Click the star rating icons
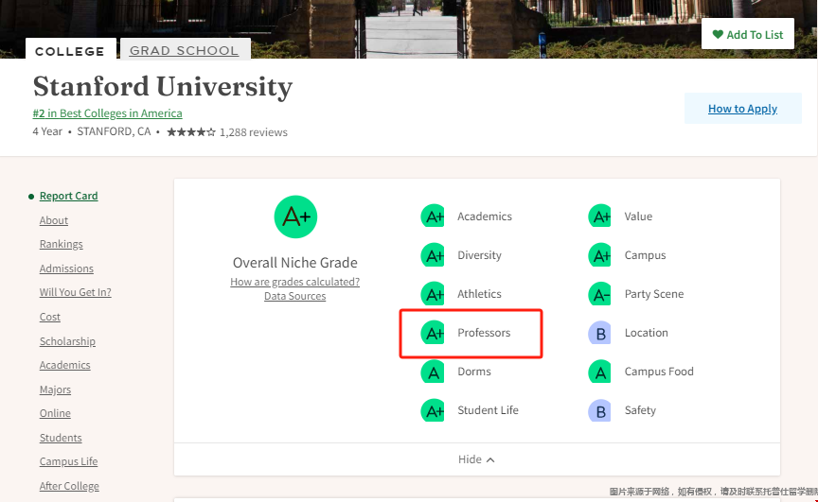Screen dimensions: 818x502 click(191, 132)
